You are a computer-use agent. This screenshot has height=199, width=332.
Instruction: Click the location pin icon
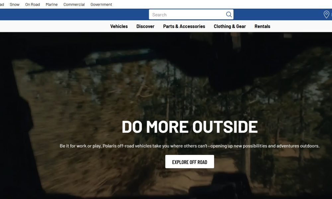326,15
